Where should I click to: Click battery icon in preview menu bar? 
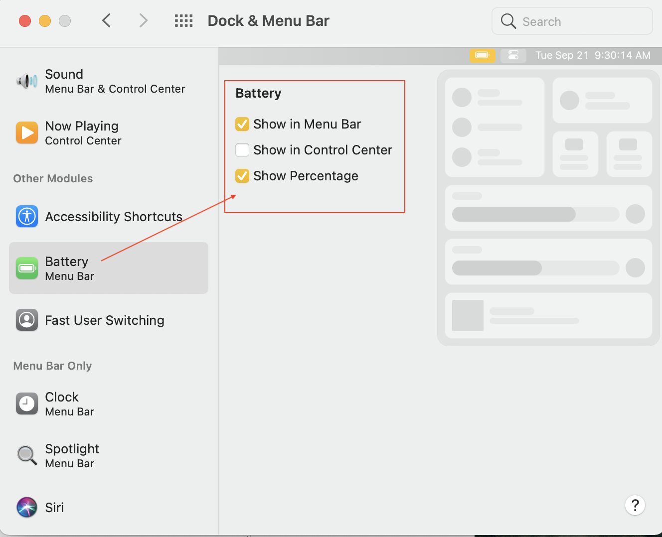(x=482, y=55)
